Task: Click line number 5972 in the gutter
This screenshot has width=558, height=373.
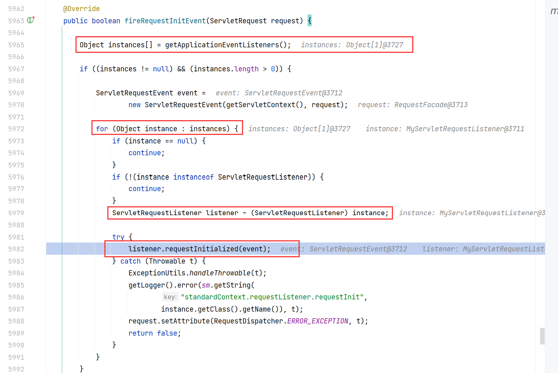Action: coord(16,129)
